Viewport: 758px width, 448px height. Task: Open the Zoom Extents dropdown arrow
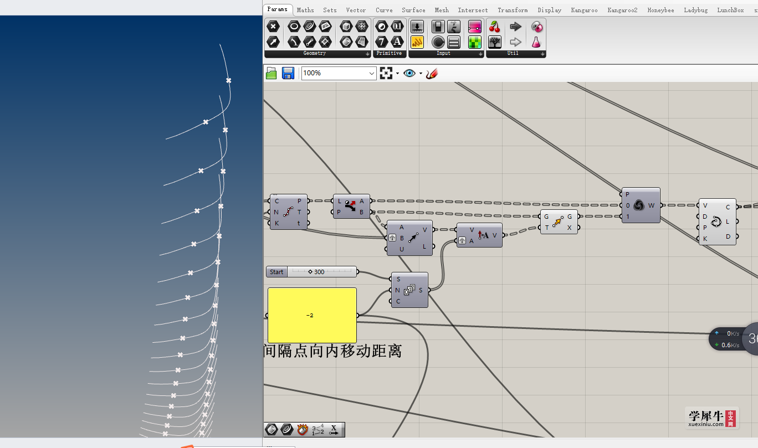point(397,73)
